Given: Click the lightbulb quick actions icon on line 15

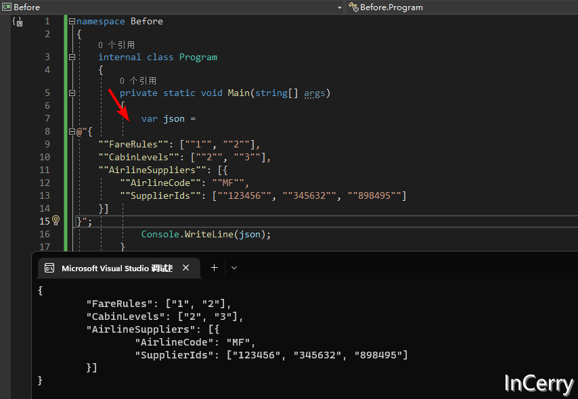Looking at the screenshot, I should click(55, 220).
